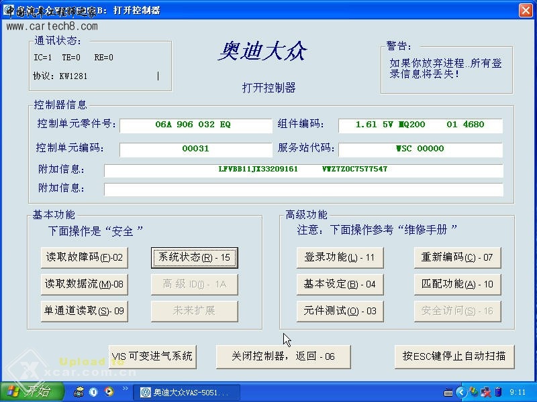Click the 协议: KW1281 protocol text
This screenshot has height=402, width=537.
[60, 76]
